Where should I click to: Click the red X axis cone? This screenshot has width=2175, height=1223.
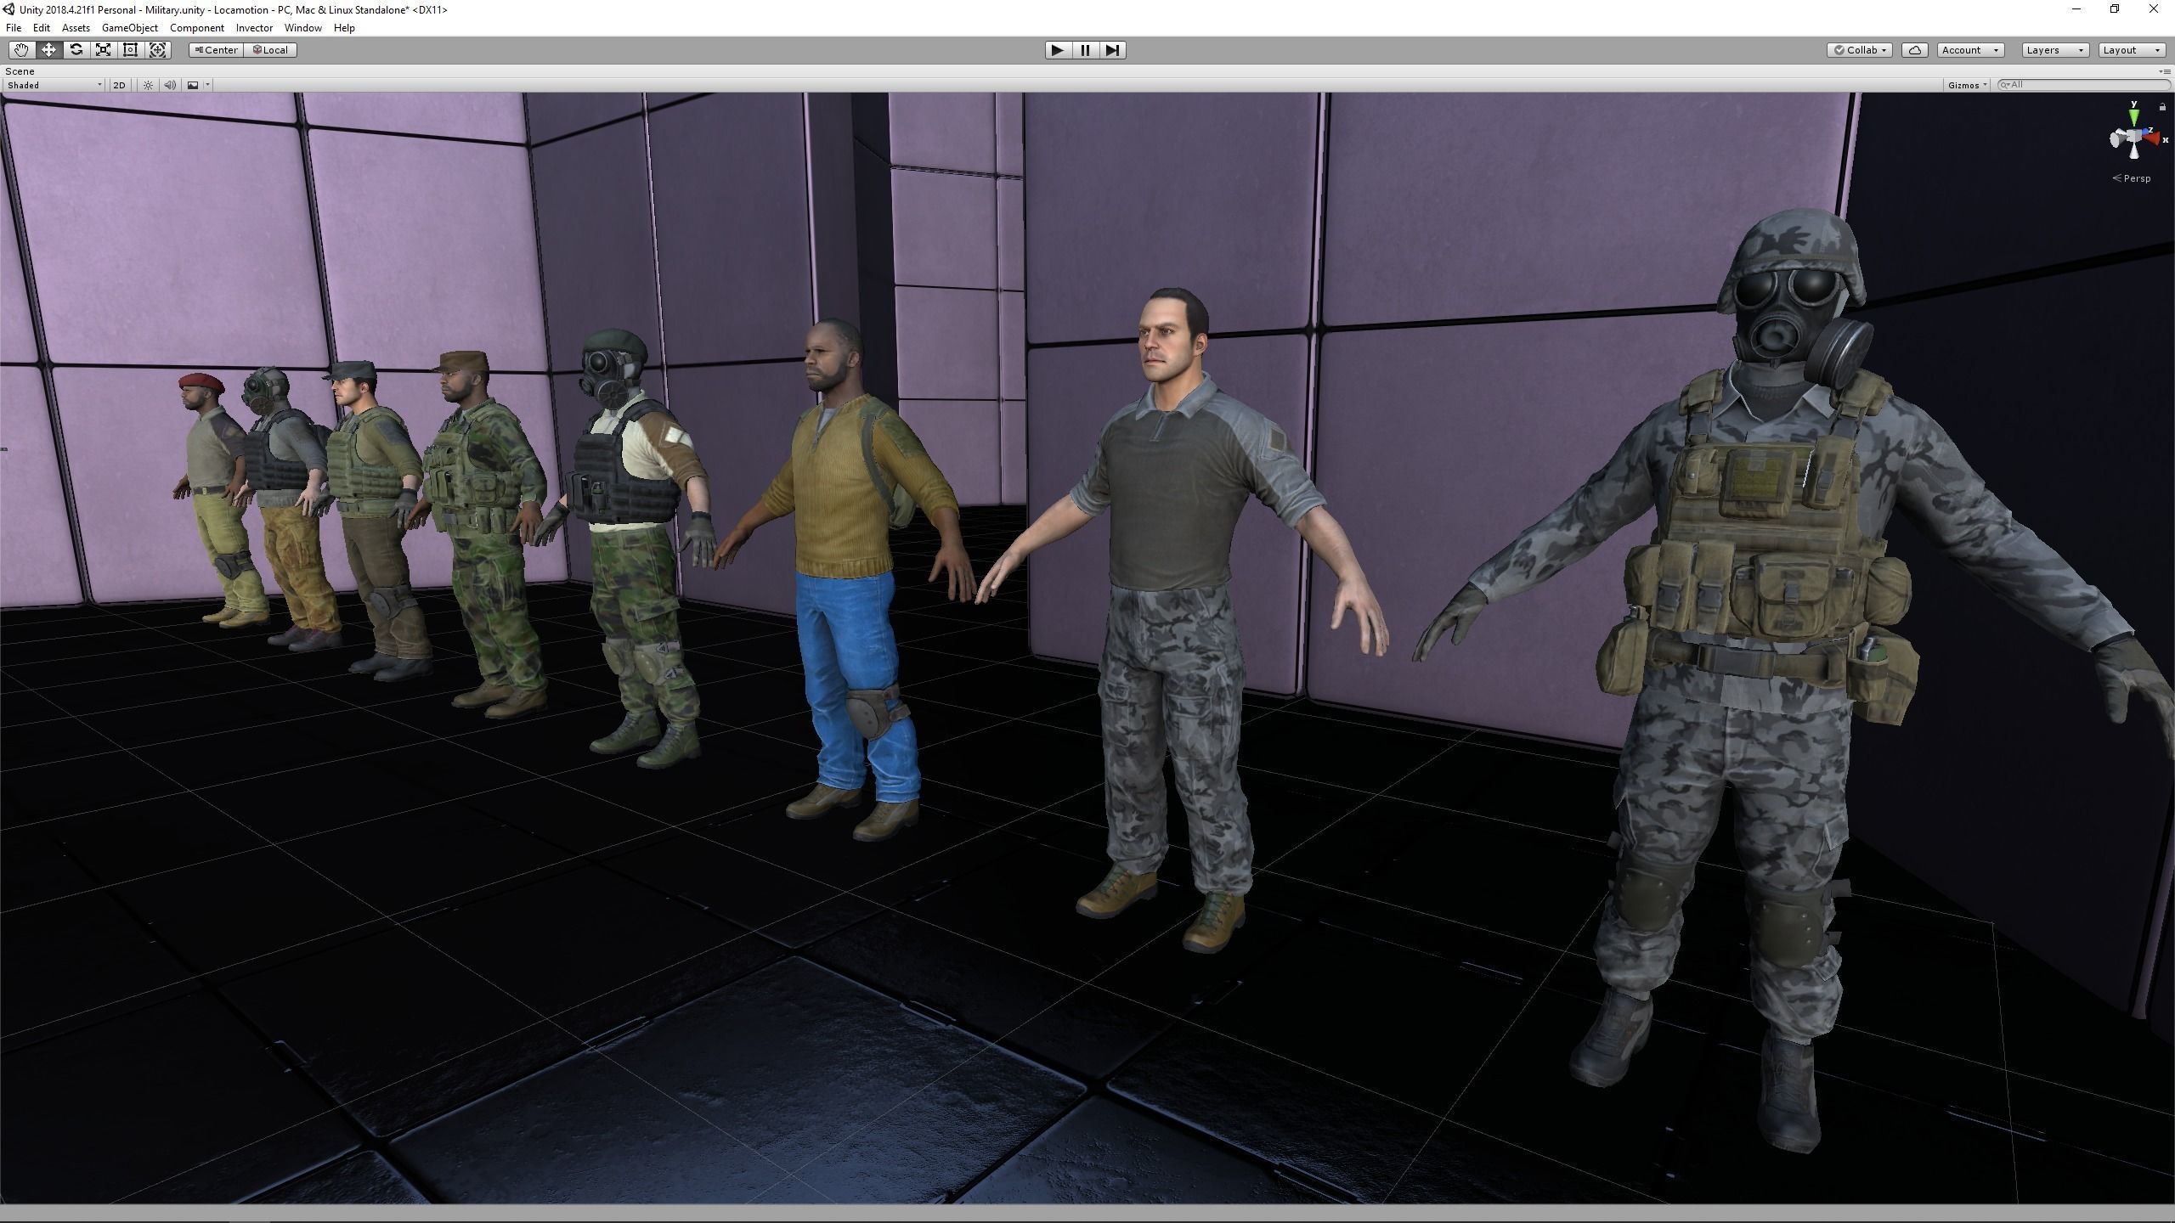[2155, 138]
